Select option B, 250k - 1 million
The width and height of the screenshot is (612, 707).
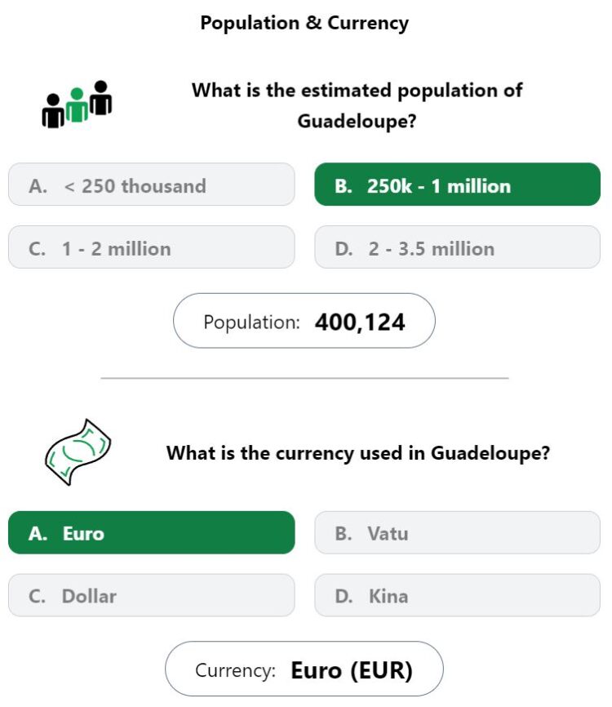pos(458,185)
